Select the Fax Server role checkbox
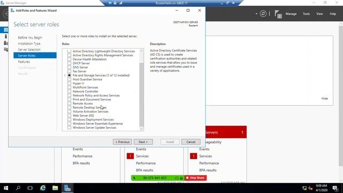The height and width of the screenshot is (193, 343). click(x=69, y=71)
